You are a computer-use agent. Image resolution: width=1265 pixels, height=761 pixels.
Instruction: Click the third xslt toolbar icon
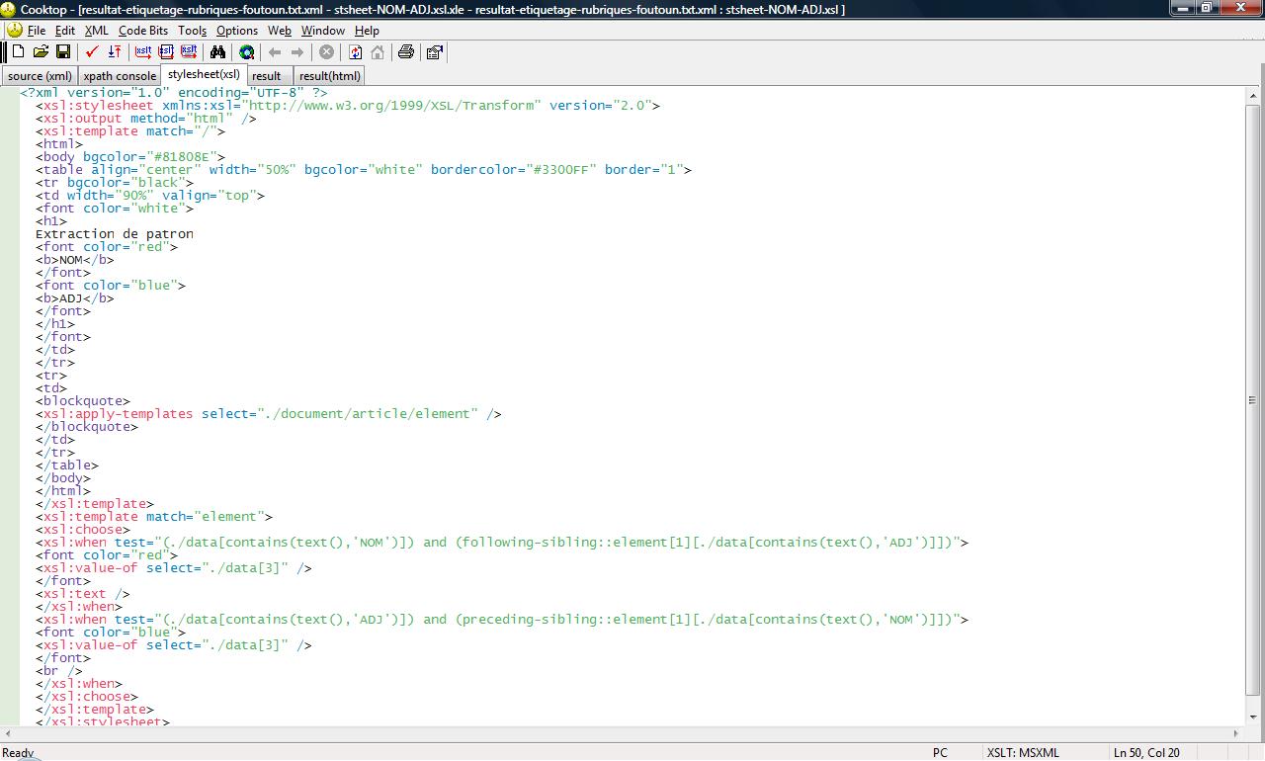(189, 52)
